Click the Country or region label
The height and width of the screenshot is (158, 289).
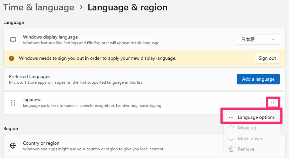(41, 143)
